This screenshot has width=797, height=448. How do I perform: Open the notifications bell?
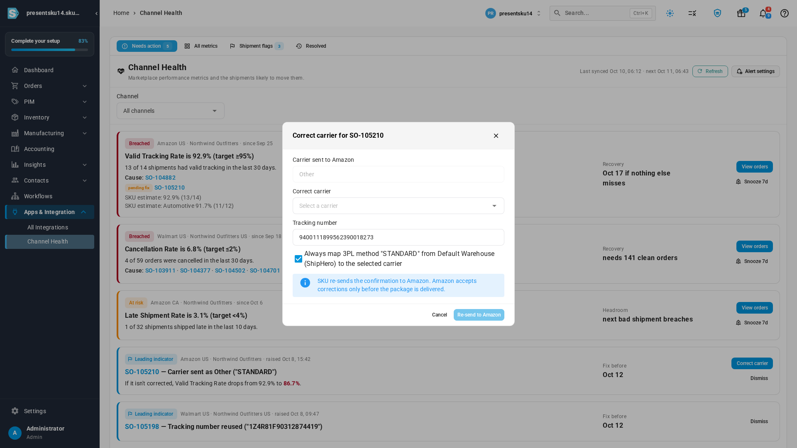pyautogui.click(x=763, y=13)
